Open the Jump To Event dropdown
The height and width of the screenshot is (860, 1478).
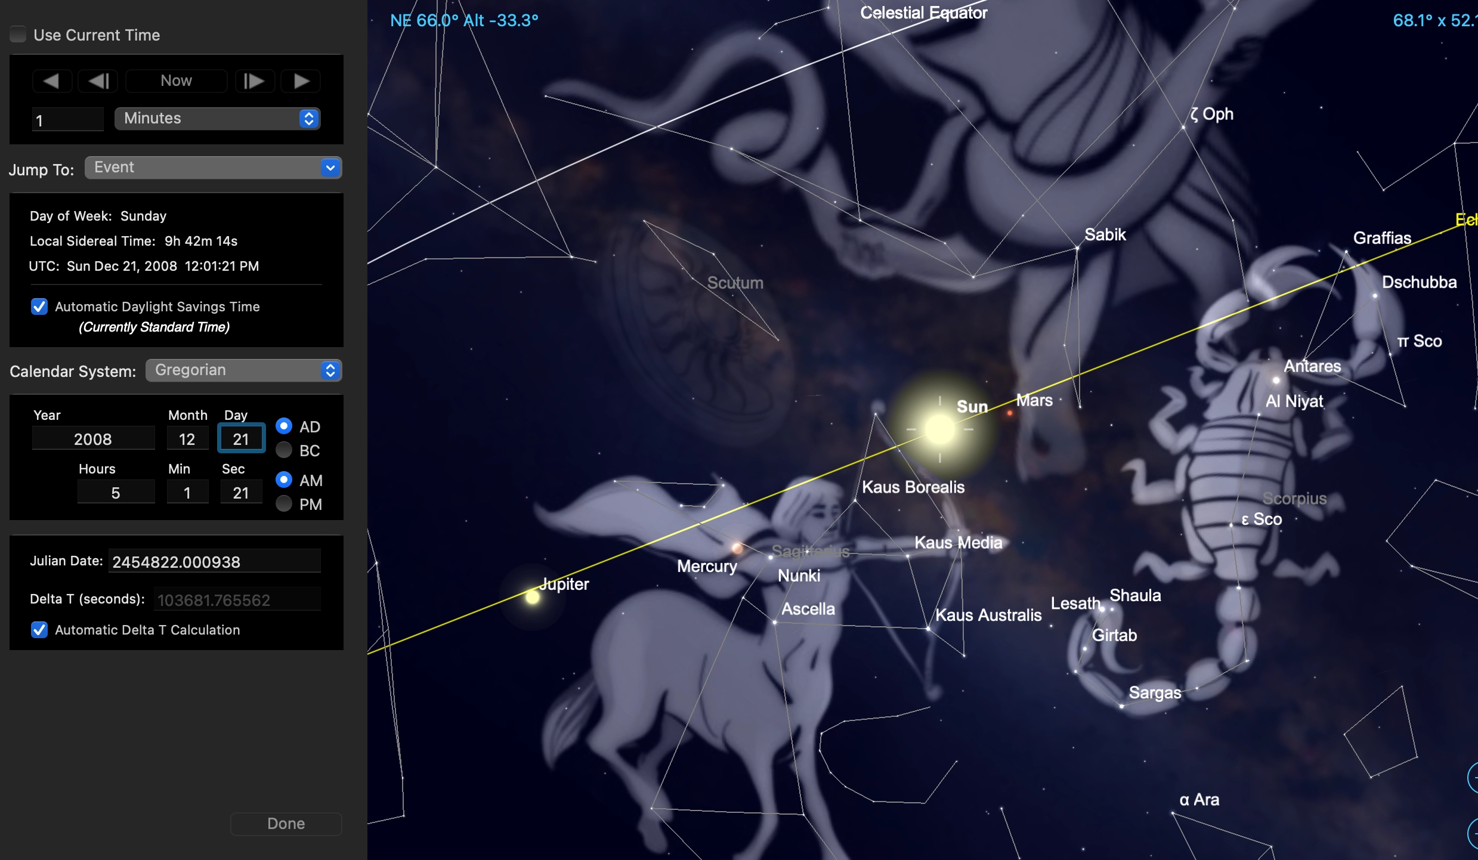[x=213, y=168]
